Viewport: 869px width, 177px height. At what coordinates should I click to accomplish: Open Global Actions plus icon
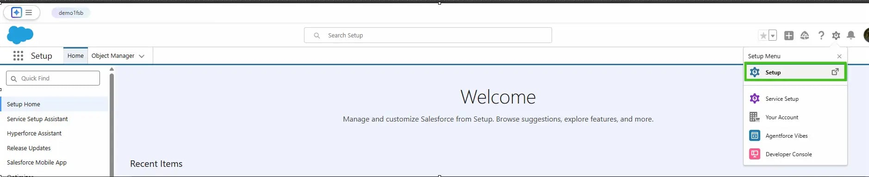pos(789,36)
